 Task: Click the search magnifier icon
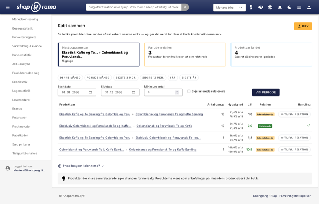185,7
